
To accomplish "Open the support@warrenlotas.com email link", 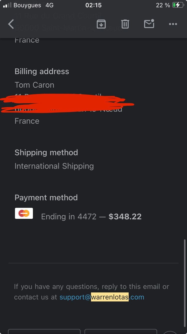I will click(x=102, y=297).
